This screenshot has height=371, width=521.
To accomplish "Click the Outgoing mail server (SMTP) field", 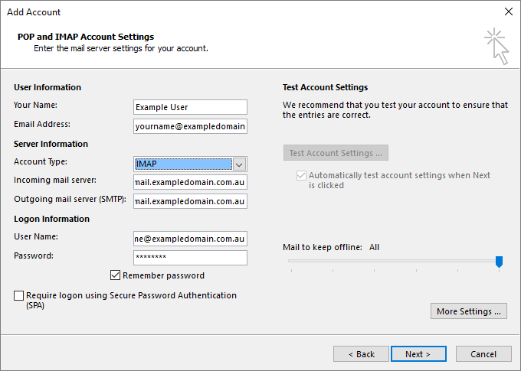I will [x=190, y=201].
